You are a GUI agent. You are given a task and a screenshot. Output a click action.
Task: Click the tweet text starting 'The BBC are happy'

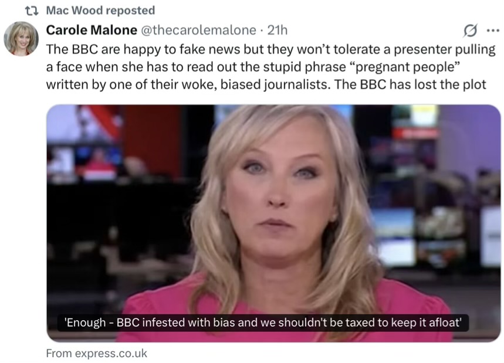(270, 67)
